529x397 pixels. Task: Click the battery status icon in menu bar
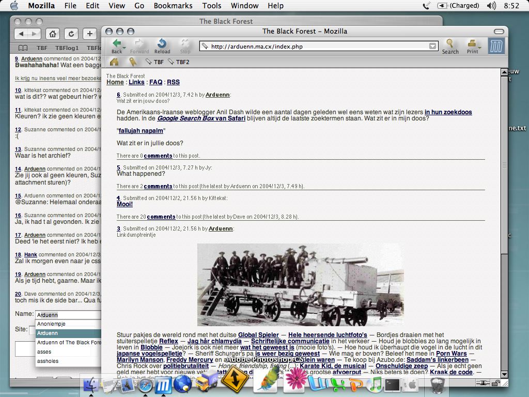point(442,5)
